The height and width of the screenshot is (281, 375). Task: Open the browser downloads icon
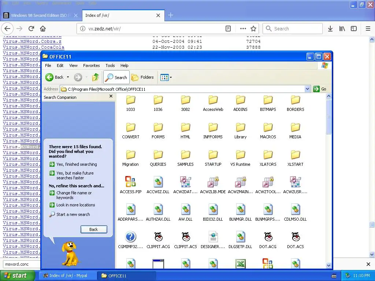tap(330, 29)
